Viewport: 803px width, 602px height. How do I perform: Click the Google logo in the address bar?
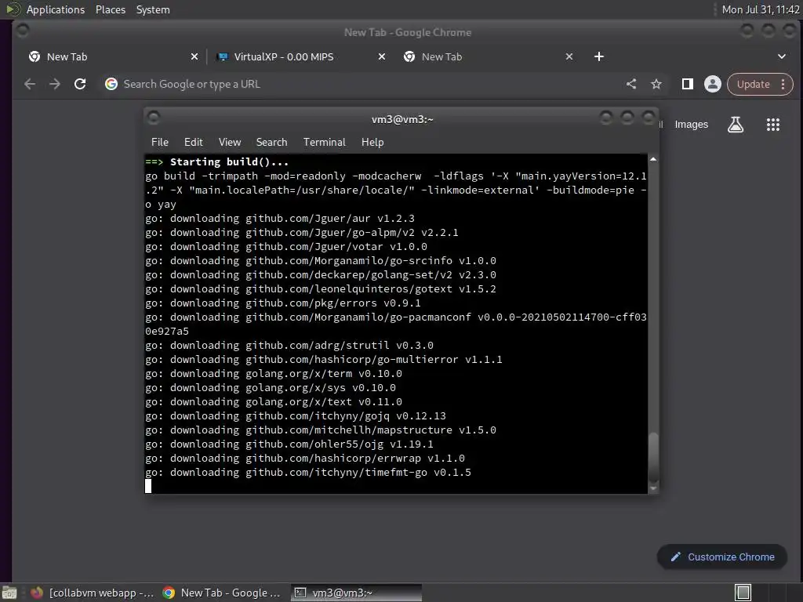coord(111,84)
